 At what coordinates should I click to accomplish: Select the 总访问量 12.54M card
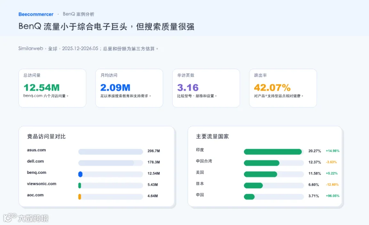[x=52, y=88]
